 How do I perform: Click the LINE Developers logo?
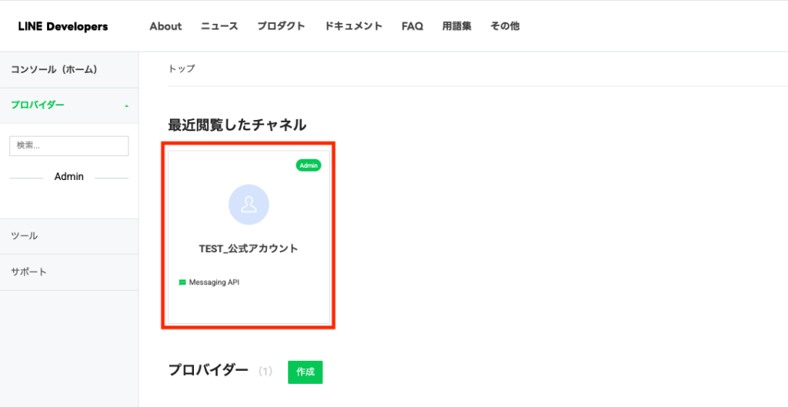[63, 26]
